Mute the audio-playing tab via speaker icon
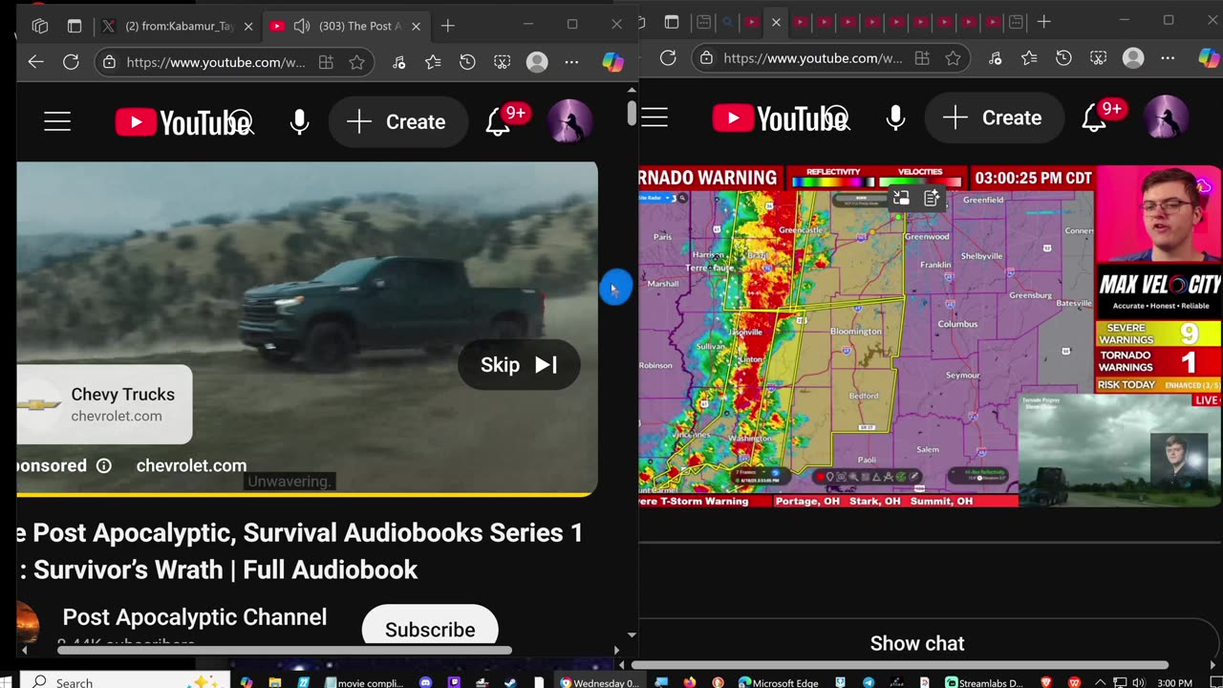The image size is (1223, 688). coord(302,26)
